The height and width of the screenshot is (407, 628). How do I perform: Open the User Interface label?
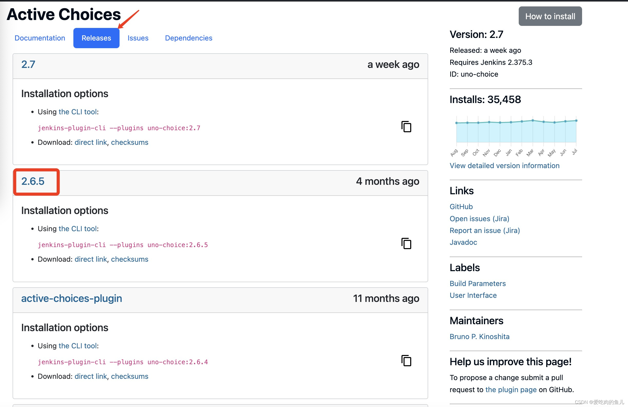pos(473,295)
